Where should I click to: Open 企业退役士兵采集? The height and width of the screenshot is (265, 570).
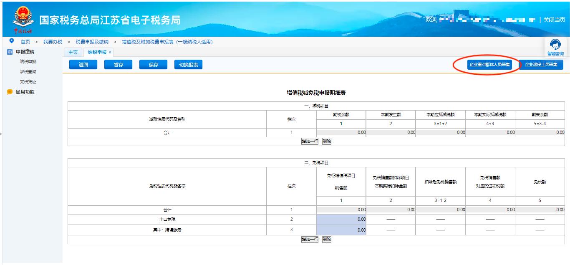541,65
